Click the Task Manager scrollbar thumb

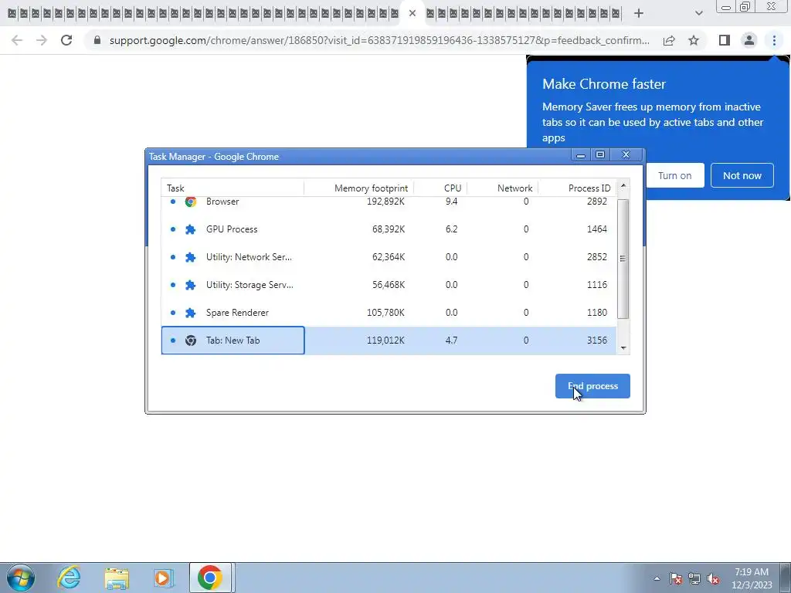(623, 259)
